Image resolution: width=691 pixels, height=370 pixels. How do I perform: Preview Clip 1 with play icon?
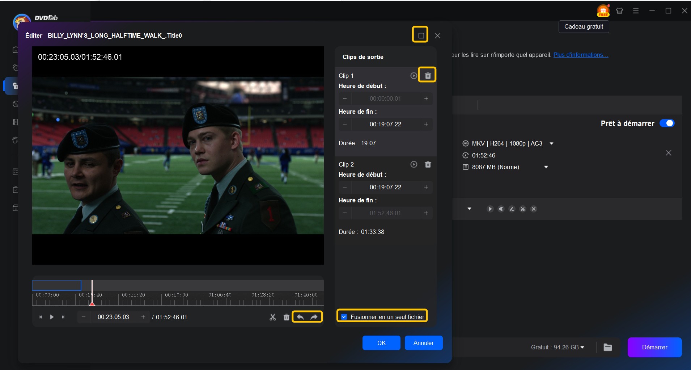click(x=414, y=76)
